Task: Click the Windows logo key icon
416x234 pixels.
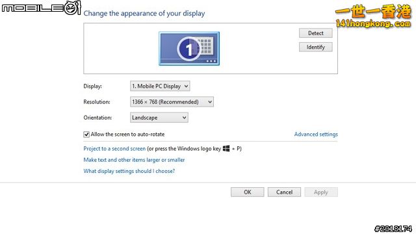Action: [x=226, y=148]
